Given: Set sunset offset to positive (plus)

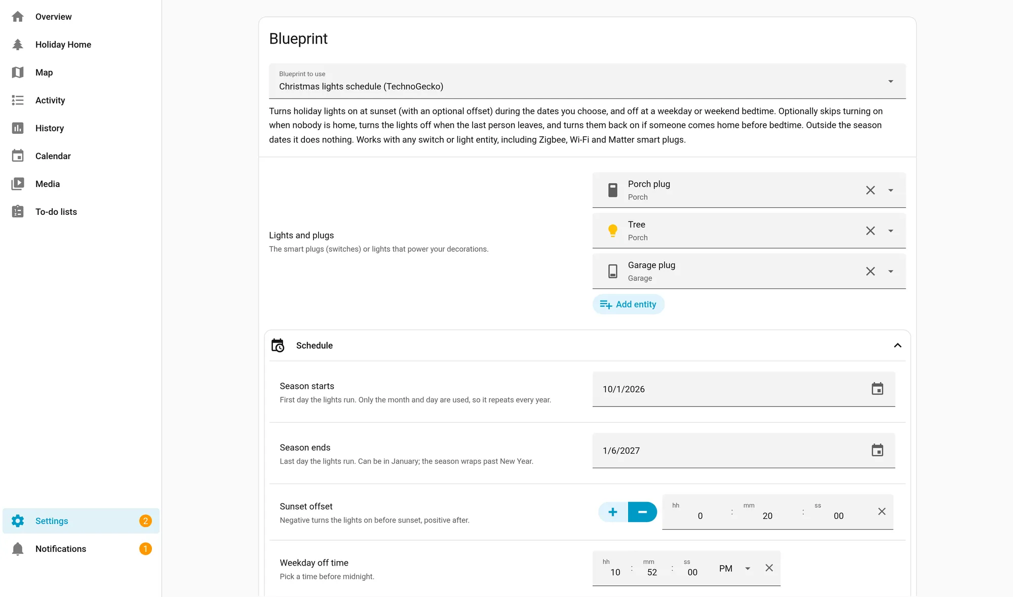Looking at the screenshot, I should (613, 512).
